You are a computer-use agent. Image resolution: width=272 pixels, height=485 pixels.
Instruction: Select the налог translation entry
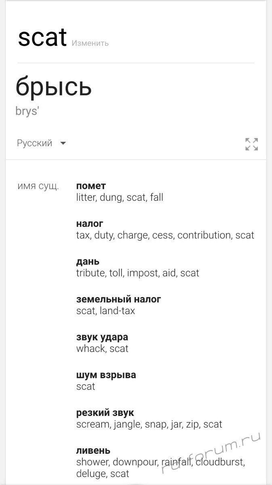[90, 224]
